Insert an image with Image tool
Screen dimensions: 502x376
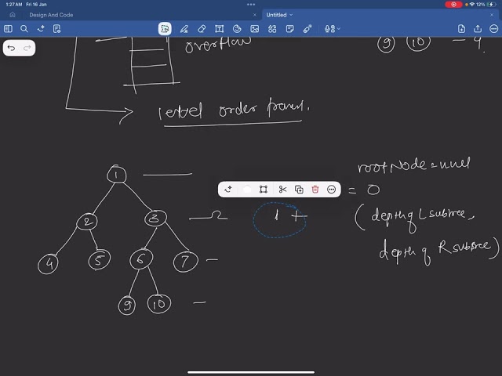pos(254,29)
